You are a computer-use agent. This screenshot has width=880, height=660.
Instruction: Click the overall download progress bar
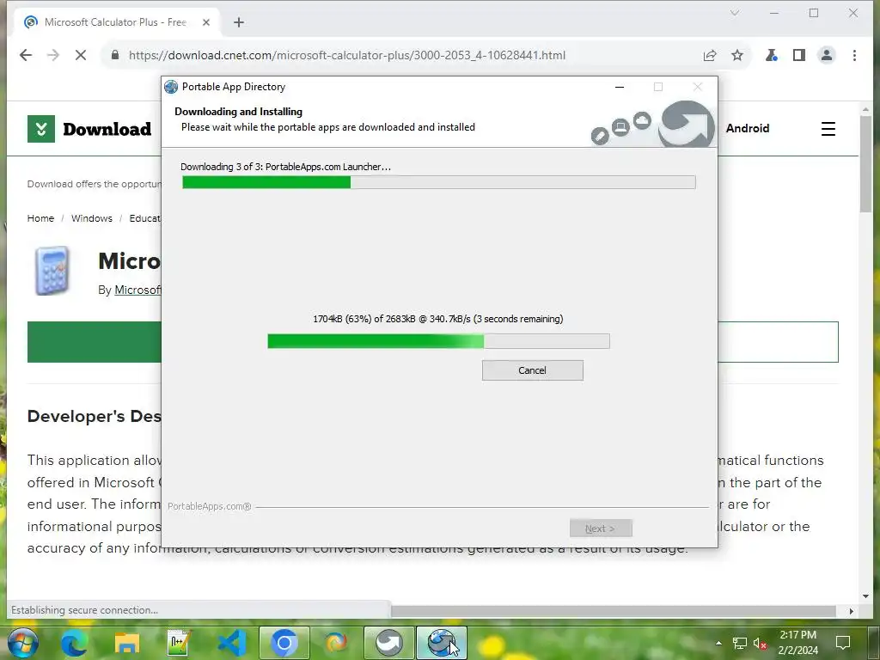pos(439,182)
